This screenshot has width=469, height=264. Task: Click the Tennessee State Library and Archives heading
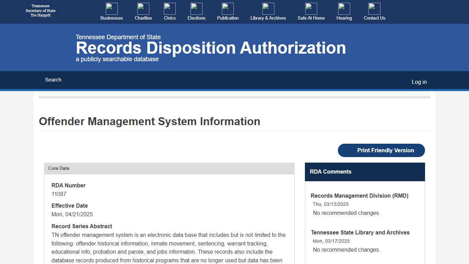(x=360, y=232)
